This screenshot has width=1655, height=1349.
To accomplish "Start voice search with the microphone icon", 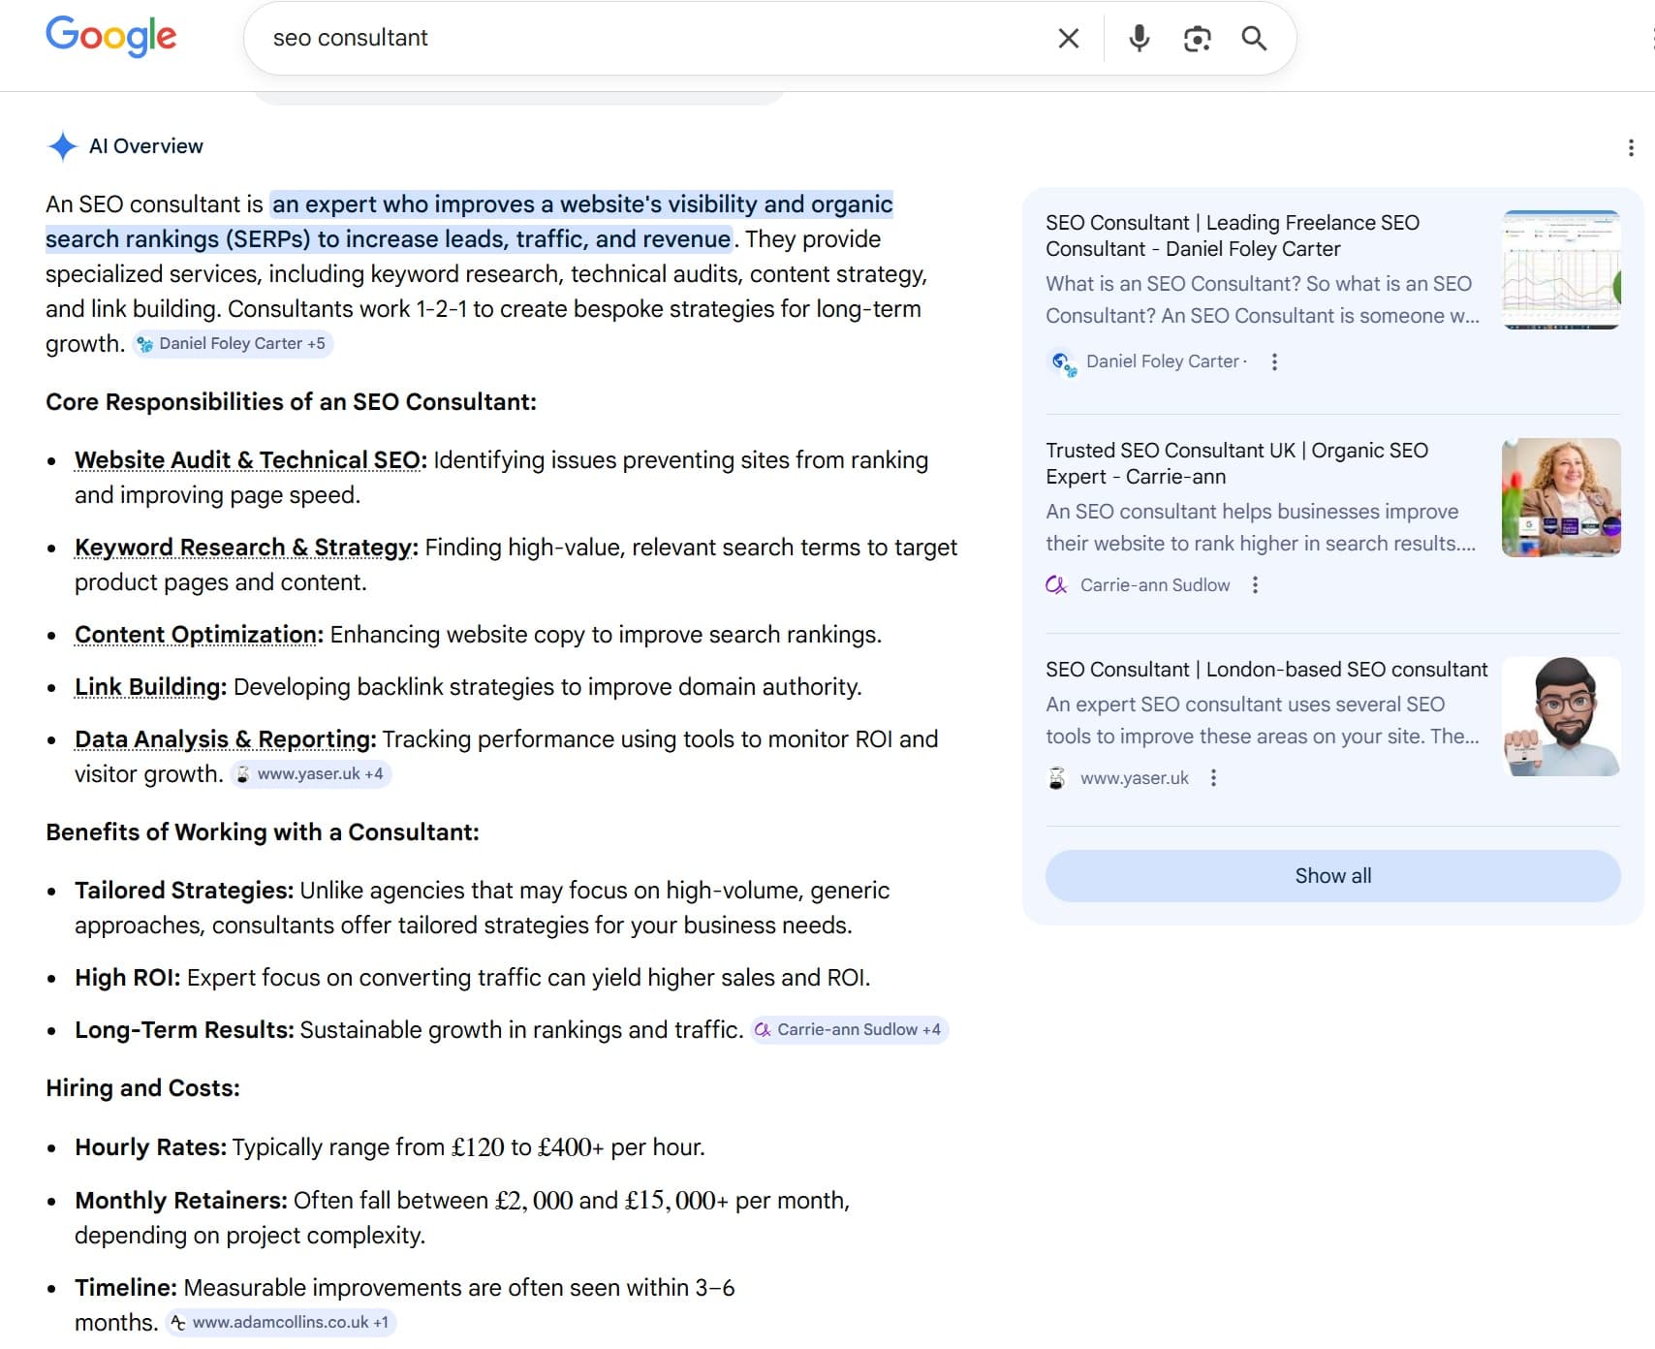I will pos(1140,38).
